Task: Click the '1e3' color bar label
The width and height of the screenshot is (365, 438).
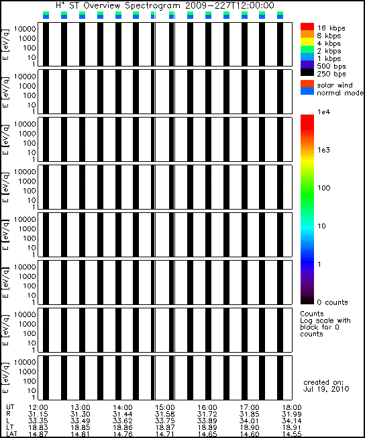Action: pyautogui.click(x=323, y=150)
